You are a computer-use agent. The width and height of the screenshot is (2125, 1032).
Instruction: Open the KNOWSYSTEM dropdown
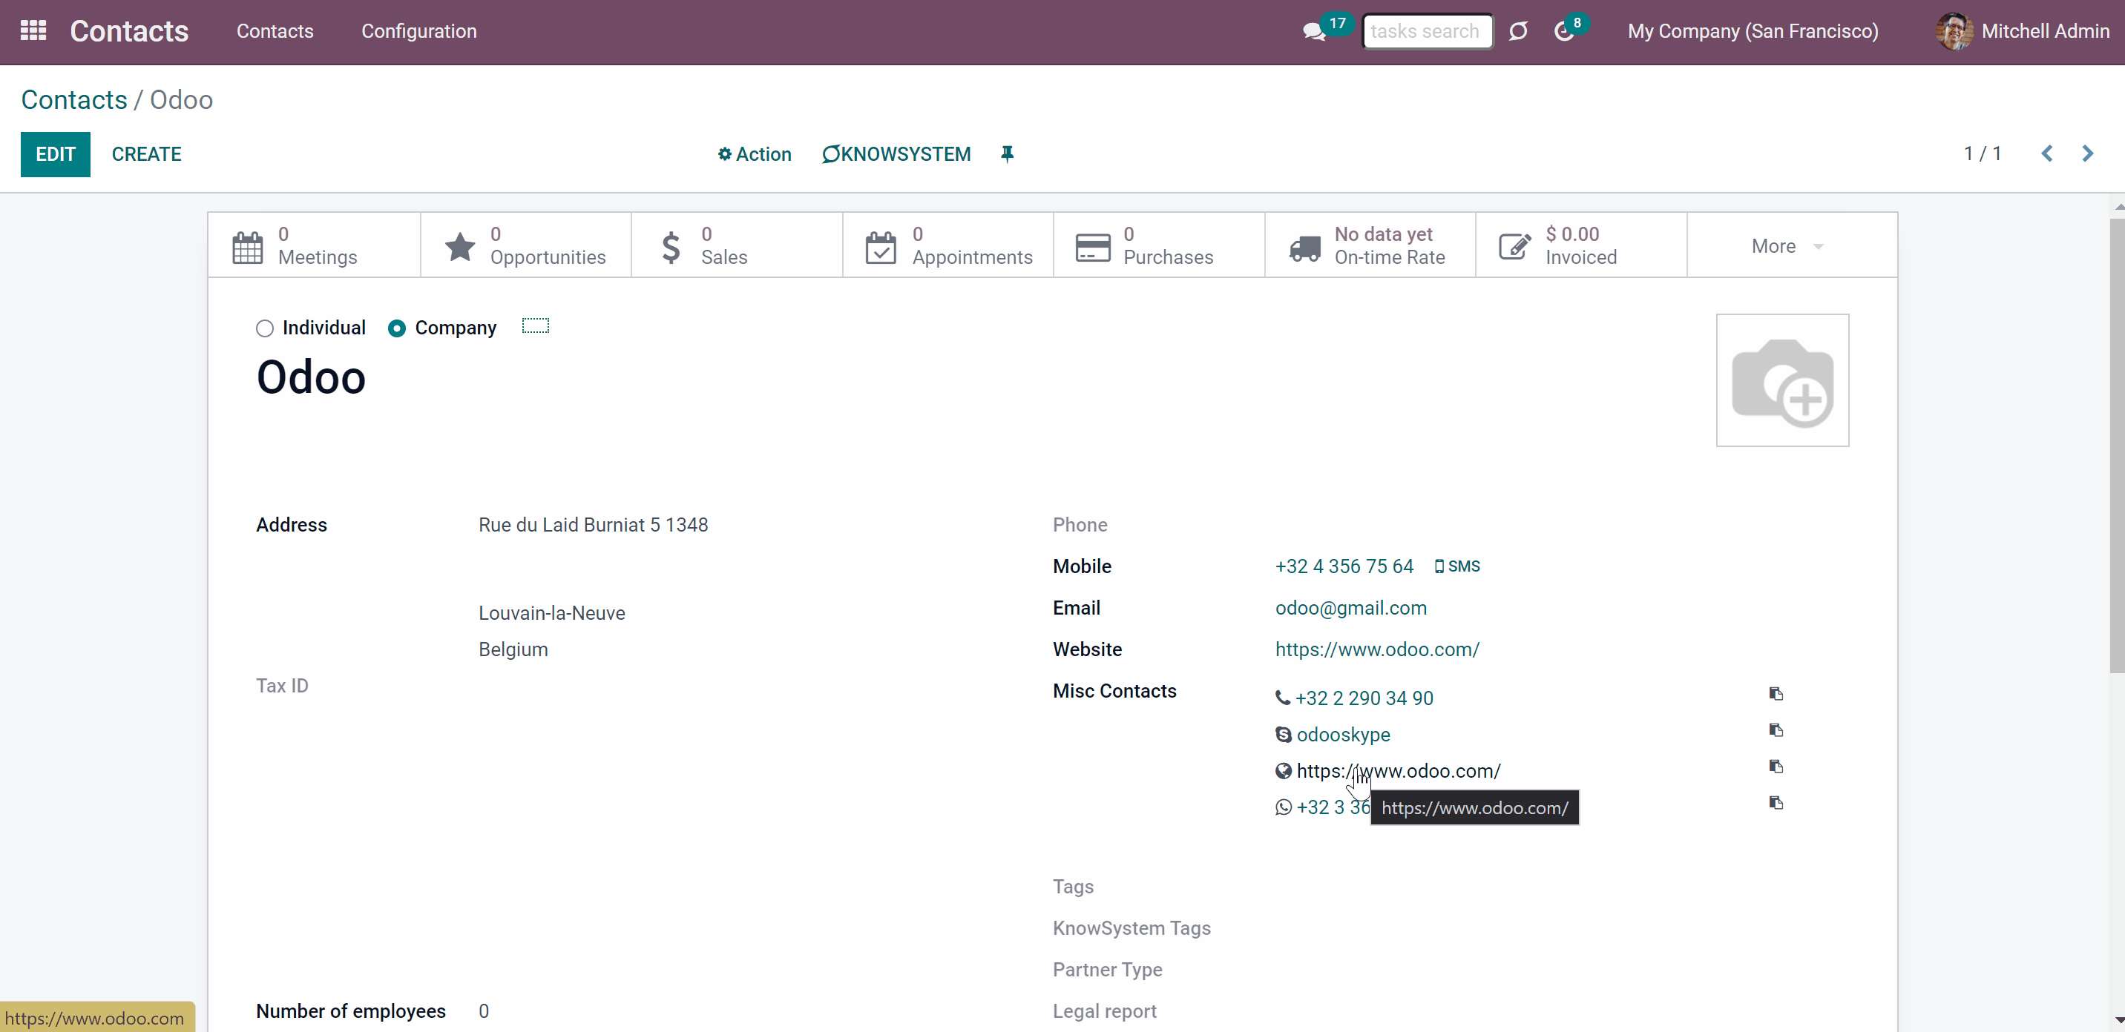point(896,154)
